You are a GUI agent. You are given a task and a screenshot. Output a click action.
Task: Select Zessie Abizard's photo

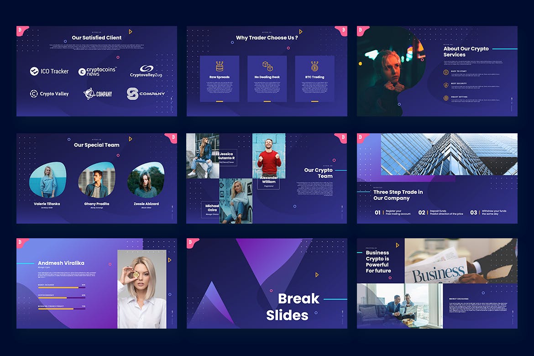coord(146,180)
